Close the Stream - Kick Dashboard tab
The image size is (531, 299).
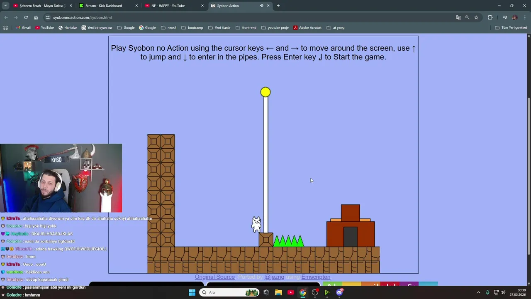pyautogui.click(x=136, y=6)
